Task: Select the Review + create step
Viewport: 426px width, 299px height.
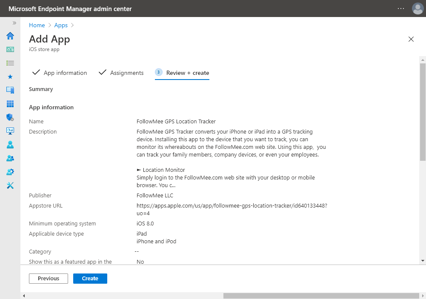Action: pyautogui.click(x=182, y=73)
